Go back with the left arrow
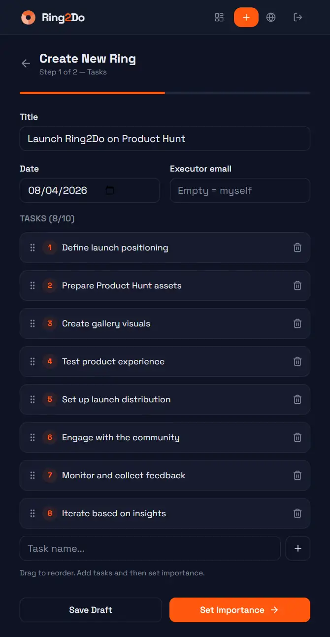This screenshot has height=637, width=330. (26, 64)
